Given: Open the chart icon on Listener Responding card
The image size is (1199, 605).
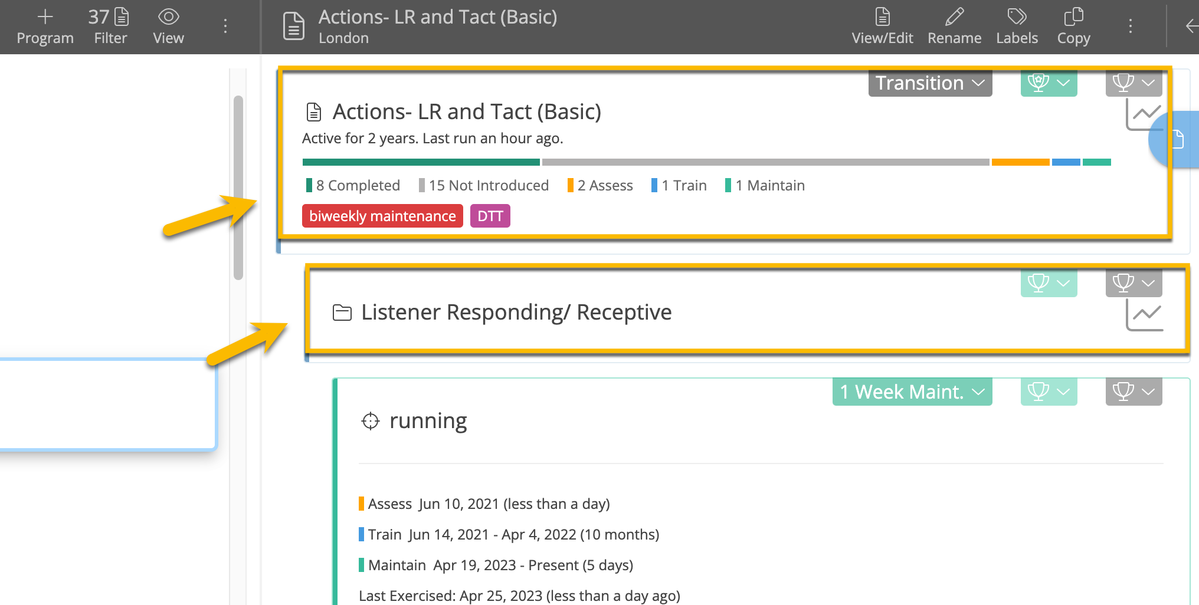Looking at the screenshot, I should point(1144,315).
